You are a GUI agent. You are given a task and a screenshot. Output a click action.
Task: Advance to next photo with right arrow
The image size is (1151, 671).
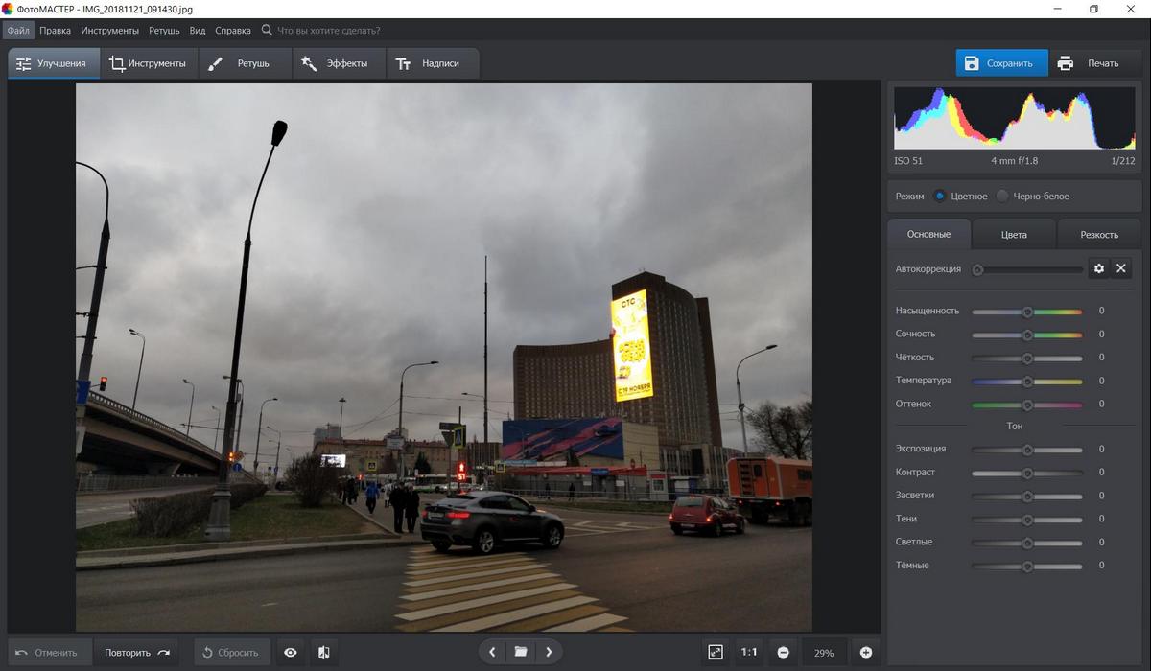pyautogui.click(x=549, y=652)
